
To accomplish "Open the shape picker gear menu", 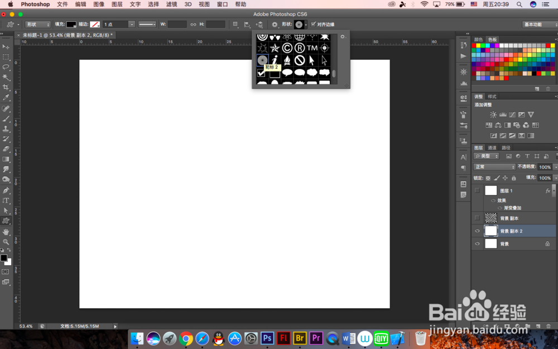I will (x=343, y=37).
